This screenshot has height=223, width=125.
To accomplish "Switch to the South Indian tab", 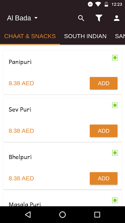I will pyautogui.click(x=85, y=36).
